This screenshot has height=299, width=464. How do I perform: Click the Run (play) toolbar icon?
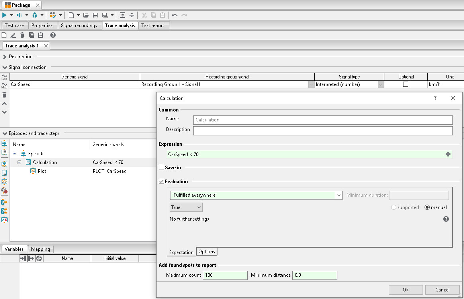tap(4, 15)
